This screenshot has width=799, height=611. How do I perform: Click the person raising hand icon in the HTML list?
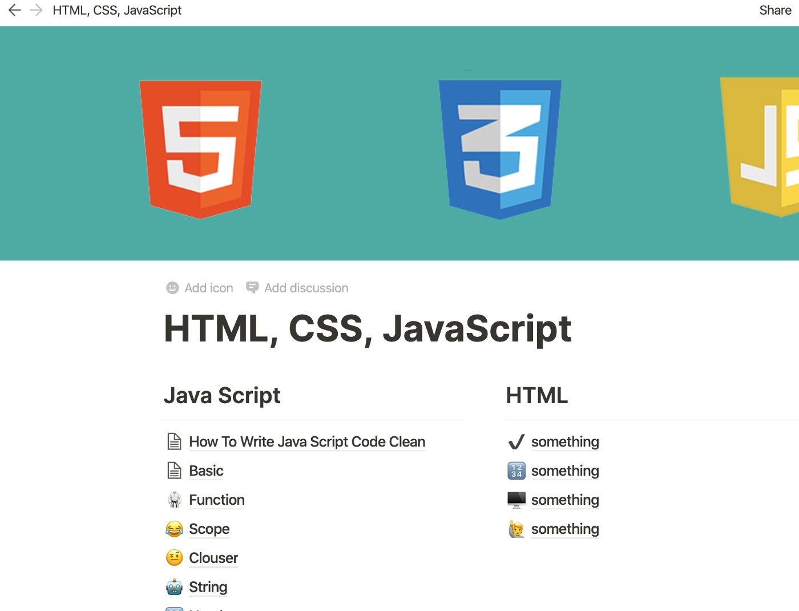(x=516, y=529)
